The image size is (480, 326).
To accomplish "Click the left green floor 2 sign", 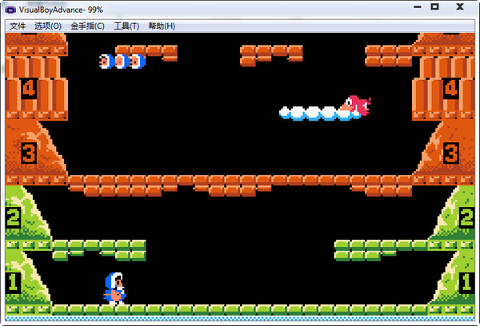I will pos(13,217).
